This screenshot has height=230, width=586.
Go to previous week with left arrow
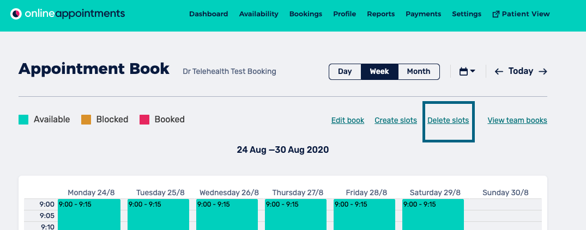tap(498, 71)
